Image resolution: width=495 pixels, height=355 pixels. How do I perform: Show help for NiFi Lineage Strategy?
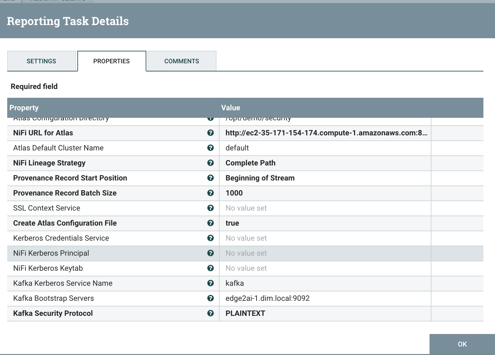pyautogui.click(x=211, y=163)
